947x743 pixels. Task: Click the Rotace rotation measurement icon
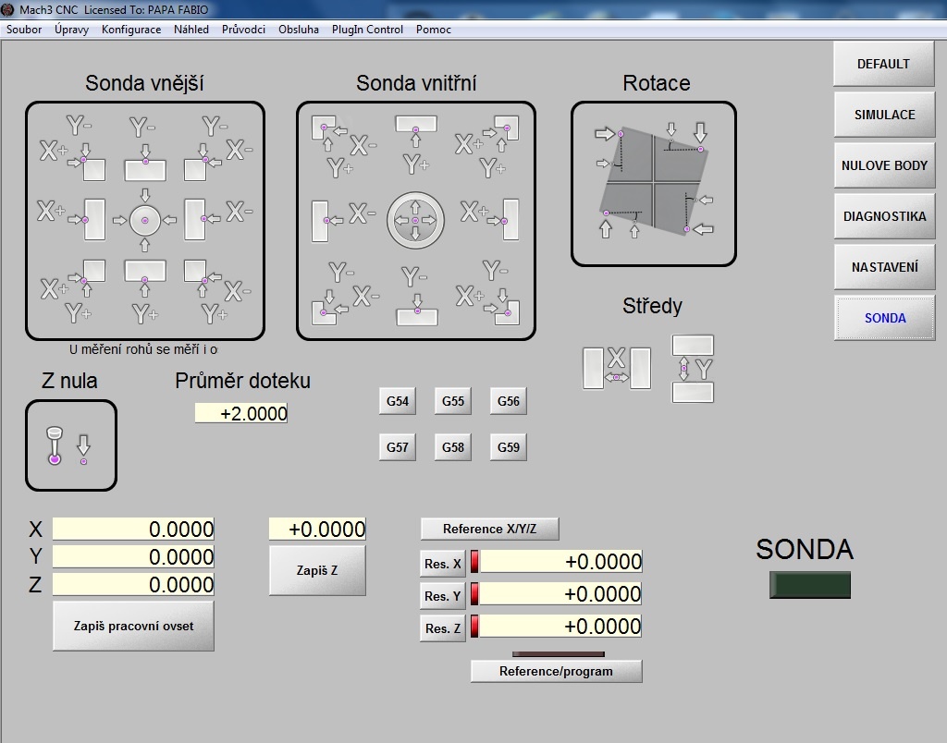[x=653, y=182]
